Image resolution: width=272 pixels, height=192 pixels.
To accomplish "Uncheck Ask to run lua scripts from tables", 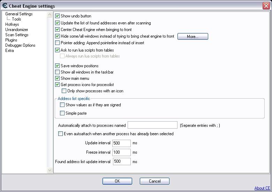I will 57,50.
